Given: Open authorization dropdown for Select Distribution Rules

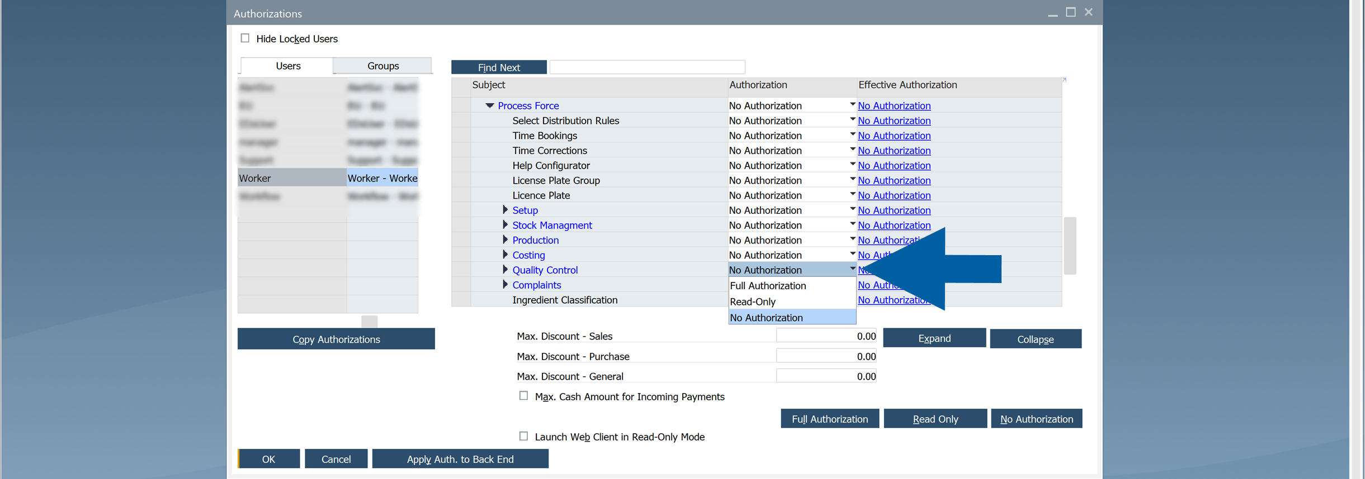Looking at the screenshot, I should click(852, 119).
